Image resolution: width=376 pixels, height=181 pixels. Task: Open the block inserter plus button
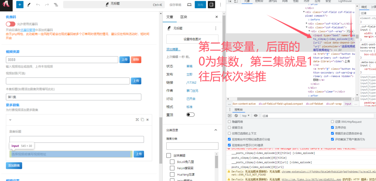[20, 4]
